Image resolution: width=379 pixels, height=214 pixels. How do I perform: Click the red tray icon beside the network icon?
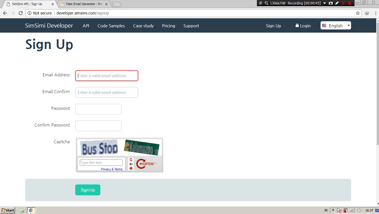point(346,210)
